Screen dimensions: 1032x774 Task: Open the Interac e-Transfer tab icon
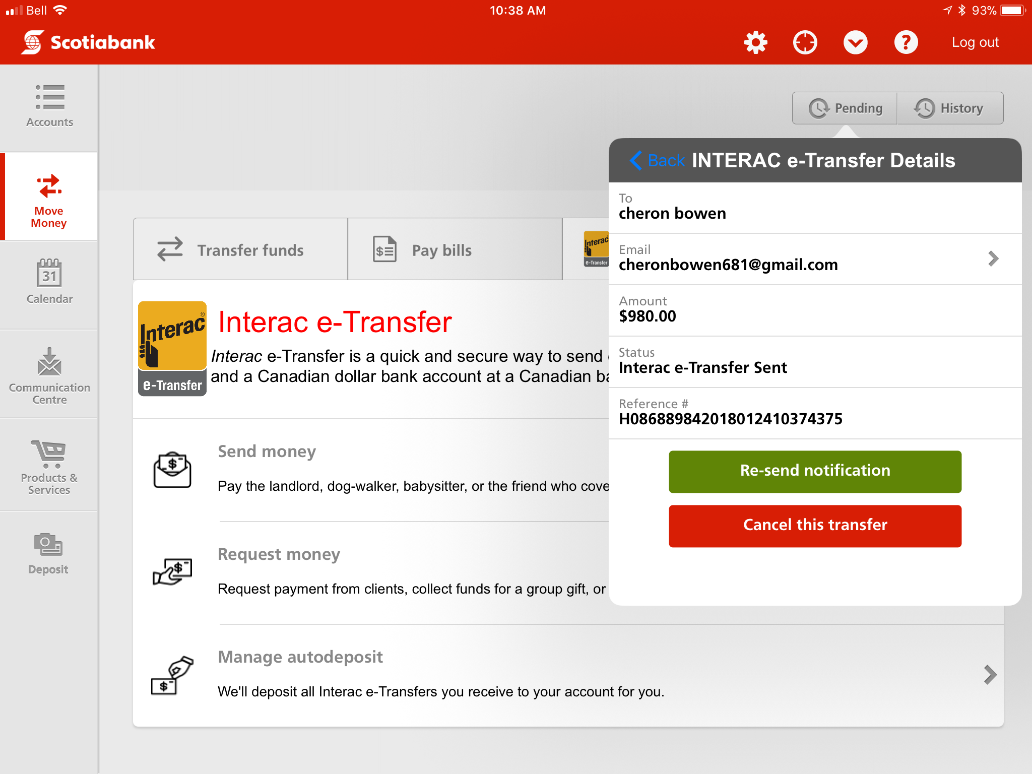[596, 249]
